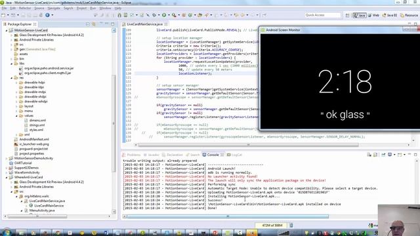Image resolution: width=420 pixels, height=236 pixels.
Task: Click the Open Perspective icon
Action: (347, 15)
